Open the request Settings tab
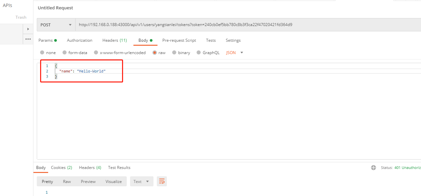421x196 pixels. (233, 40)
